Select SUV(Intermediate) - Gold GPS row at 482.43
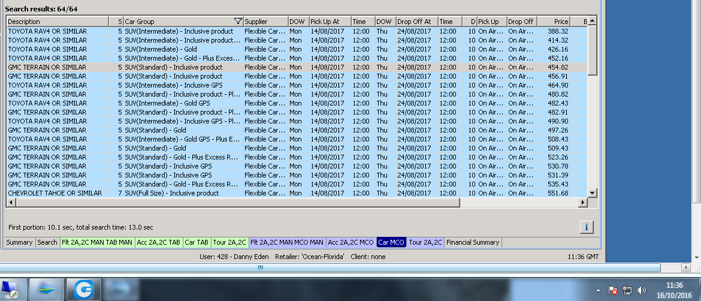The width and height of the screenshot is (701, 301). click(x=297, y=103)
